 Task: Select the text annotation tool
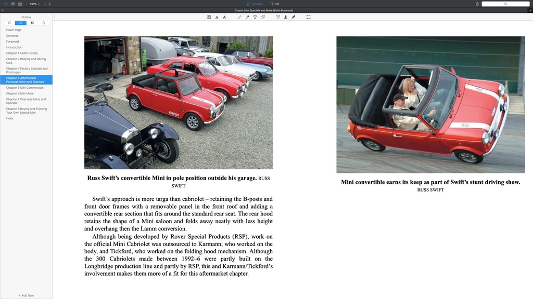tap(255, 17)
